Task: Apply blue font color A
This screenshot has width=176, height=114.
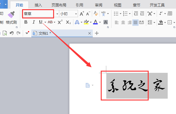Action: pos(96,22)
